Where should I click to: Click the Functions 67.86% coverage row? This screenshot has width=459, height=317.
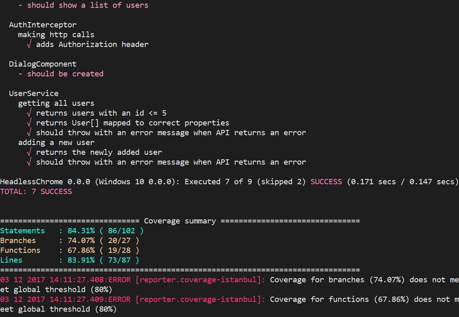click(69, 250)
